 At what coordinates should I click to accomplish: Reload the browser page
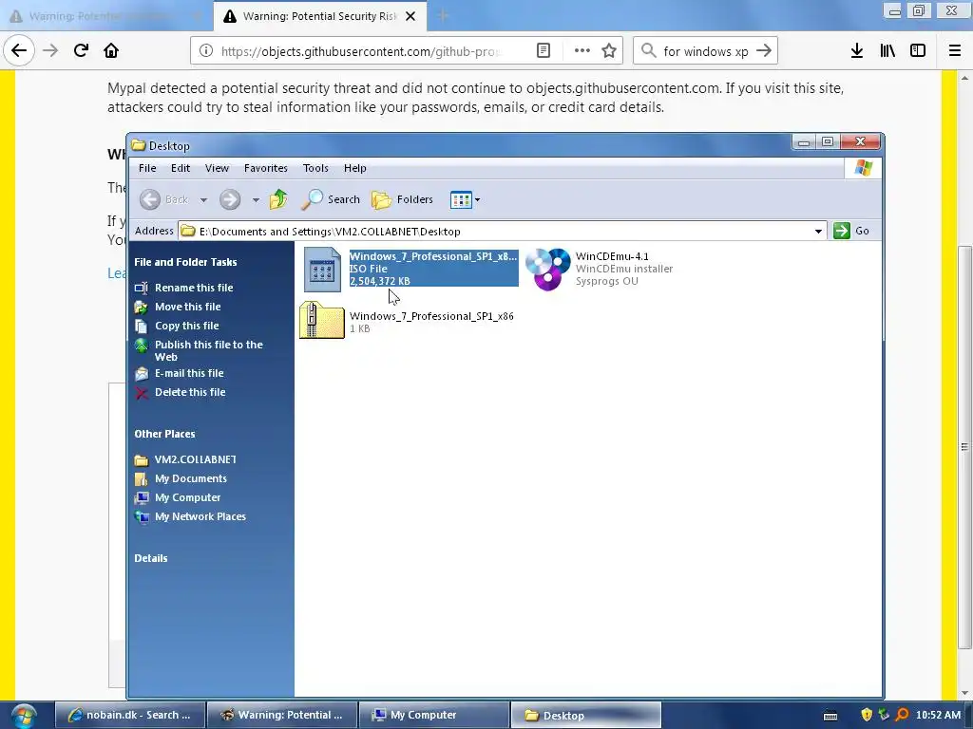[81, 51]
